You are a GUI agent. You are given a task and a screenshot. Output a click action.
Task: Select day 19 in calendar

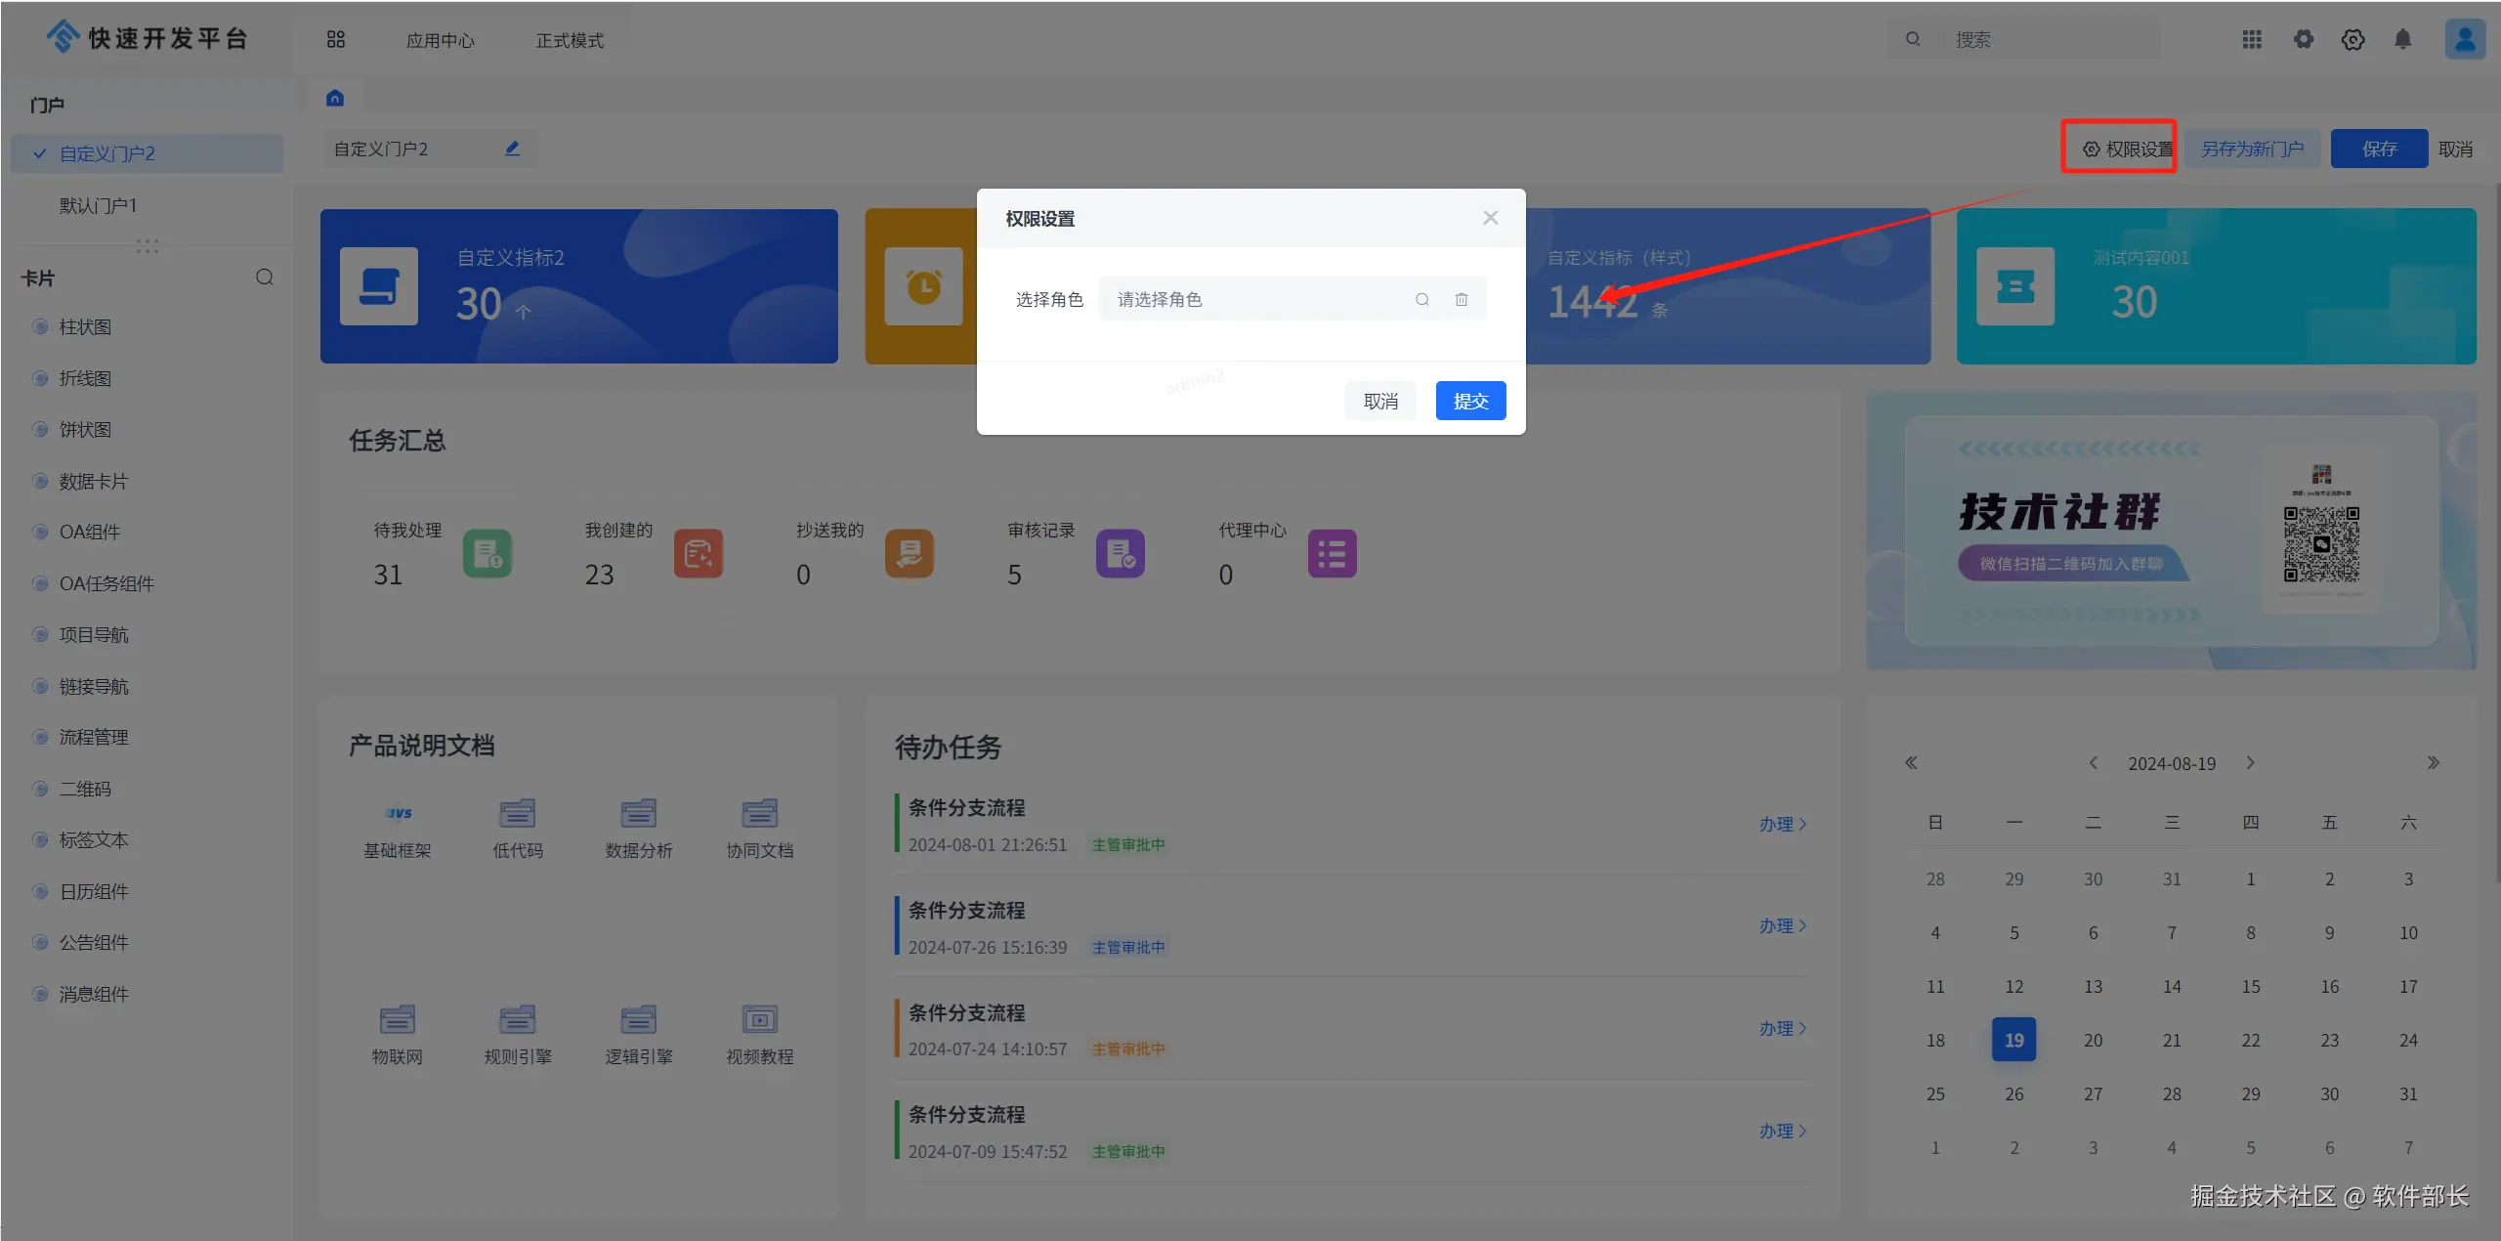tap(2014, 1040)
